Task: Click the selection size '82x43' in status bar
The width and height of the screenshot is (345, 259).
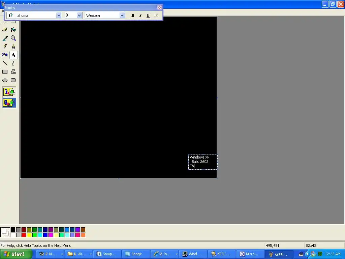Action: pyautogui.click(x=311, y=246)
